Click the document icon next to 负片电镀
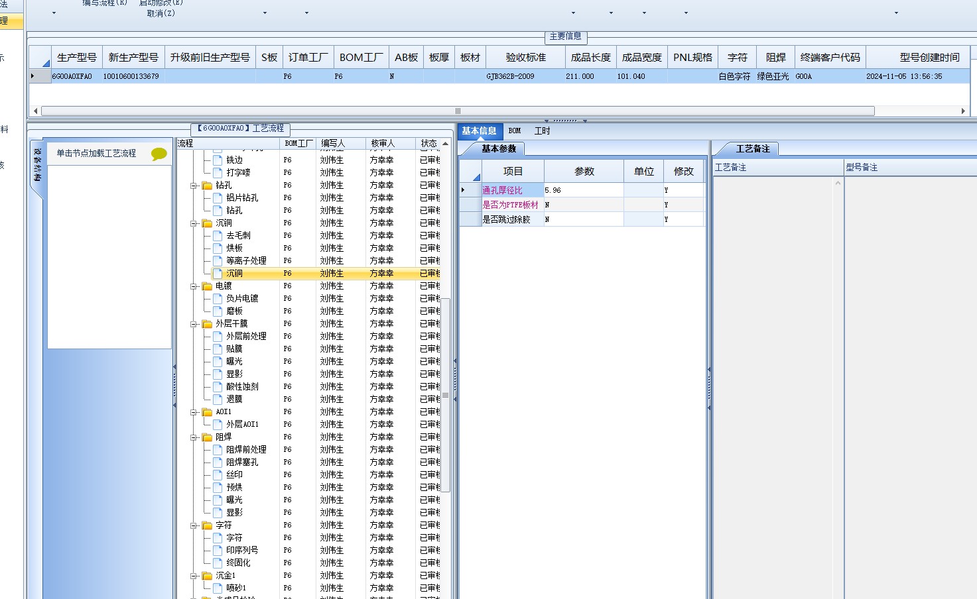Viewport: 977px width, 599px height. click(218, 298)
